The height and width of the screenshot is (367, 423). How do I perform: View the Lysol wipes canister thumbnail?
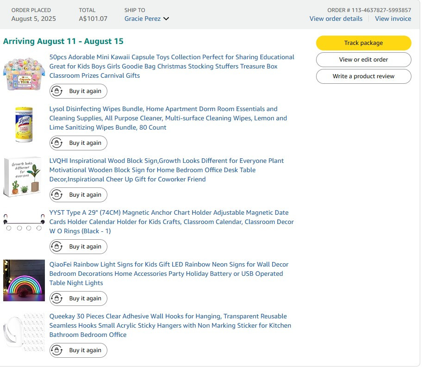coord(24,124)
